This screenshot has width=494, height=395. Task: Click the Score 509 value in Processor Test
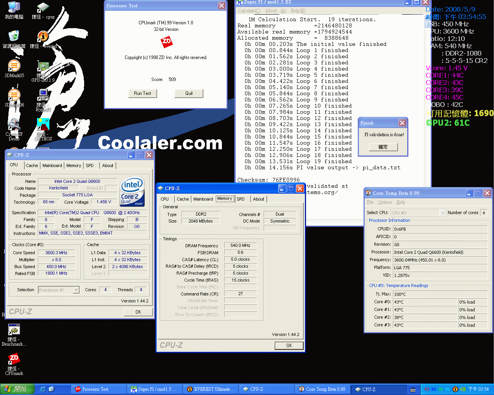coord(172,79)
